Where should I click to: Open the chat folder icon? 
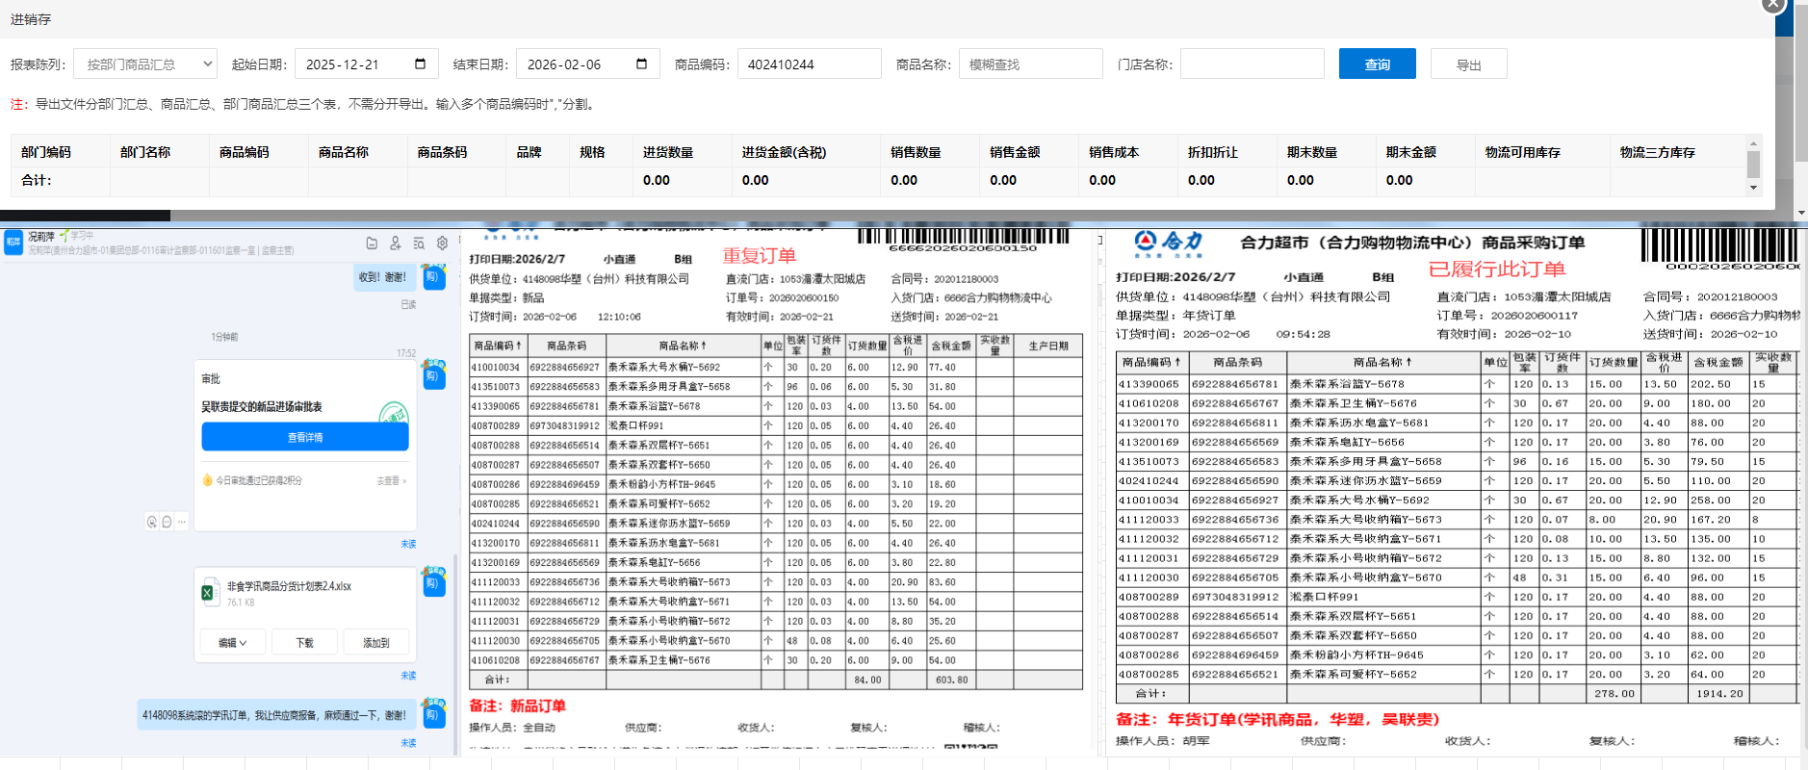[x=372, y=244]
